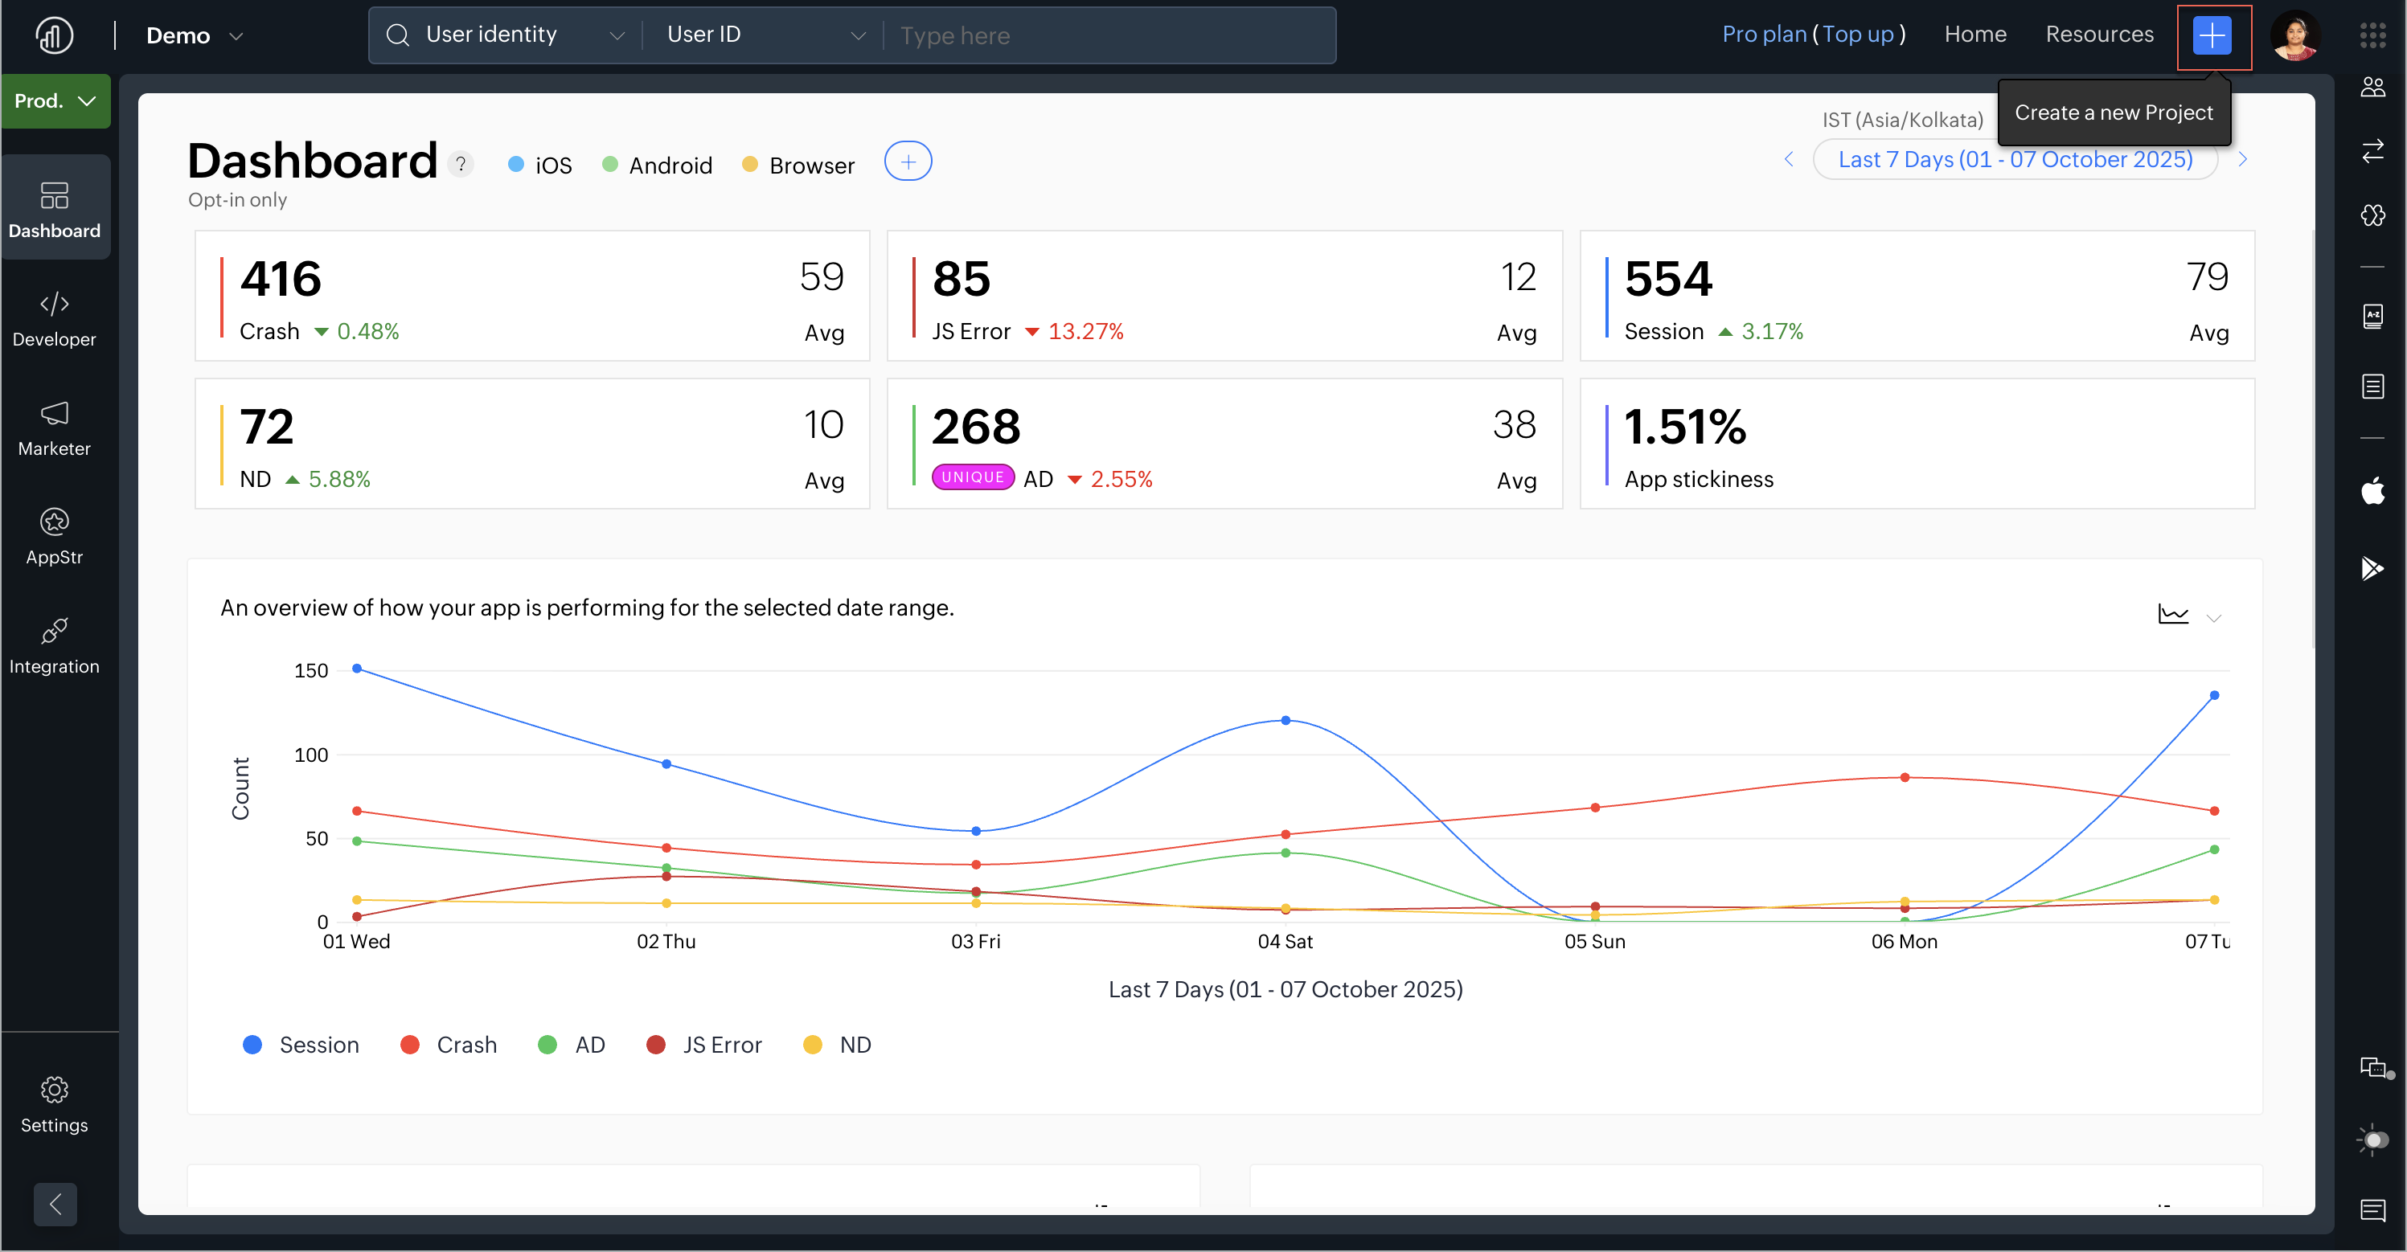
Task: Click the swap arrows icon in right rail
Action: pos(2372,150)
